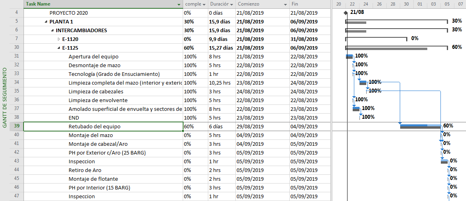Click the 21/08 milestone diamond marker
The width and height of the screenshot is (466, 201).
coord(346,13)
